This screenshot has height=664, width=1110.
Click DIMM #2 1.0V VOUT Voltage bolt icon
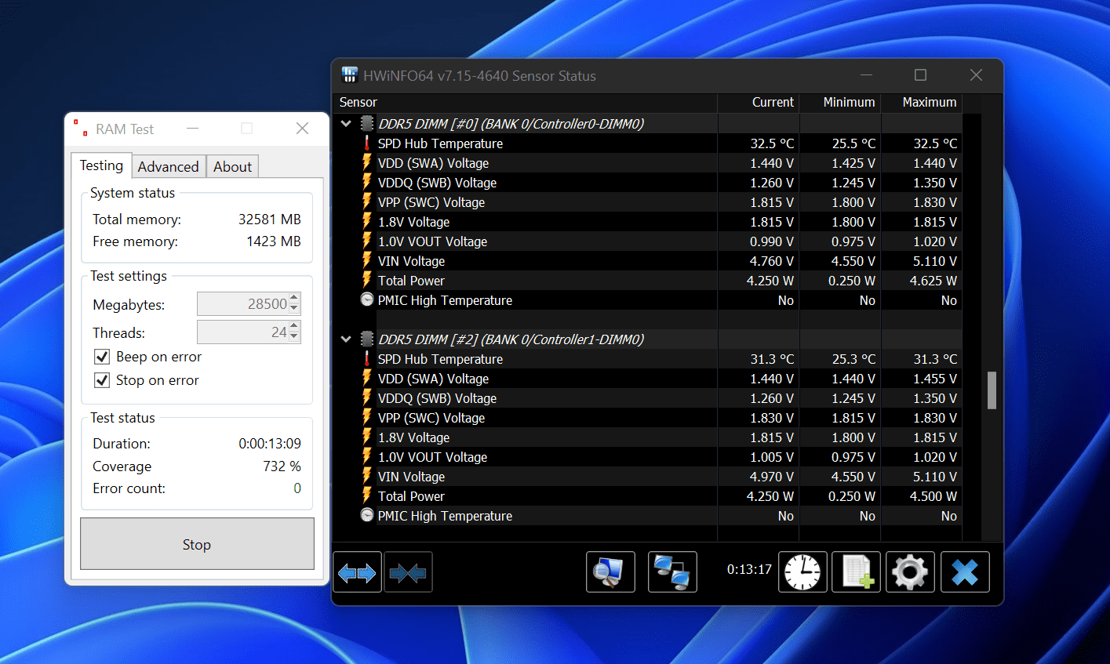click(366, 456)
